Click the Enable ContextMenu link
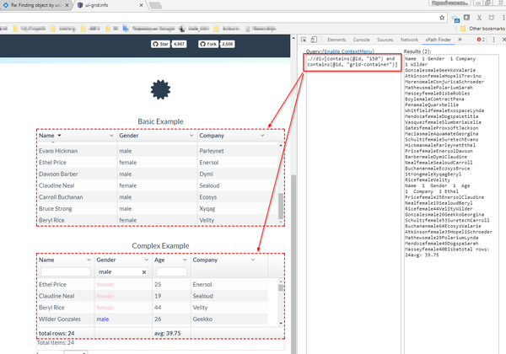The height and width of the screenshot is (354, 506). tap(349, 51)
